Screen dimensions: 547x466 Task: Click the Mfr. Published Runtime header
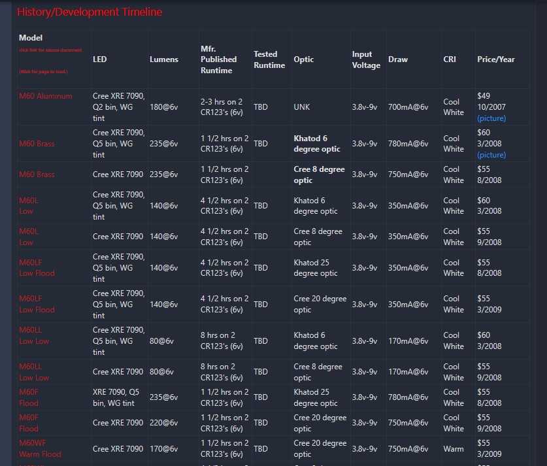(x=219, y=59)
